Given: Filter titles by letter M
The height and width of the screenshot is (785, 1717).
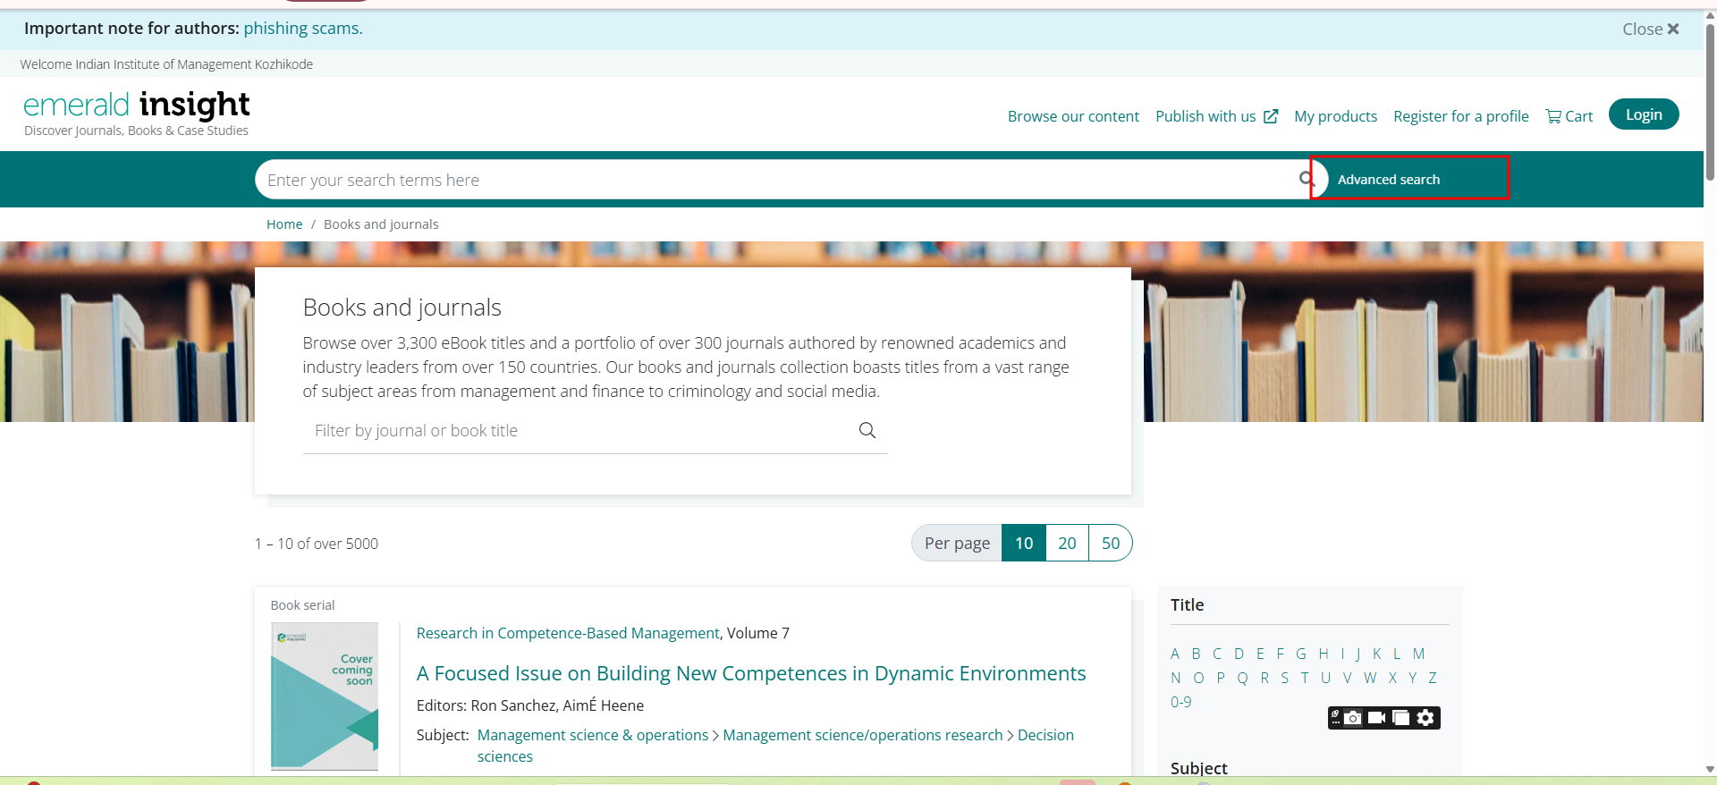Looking at the screenshot, I should (1418, 654).
